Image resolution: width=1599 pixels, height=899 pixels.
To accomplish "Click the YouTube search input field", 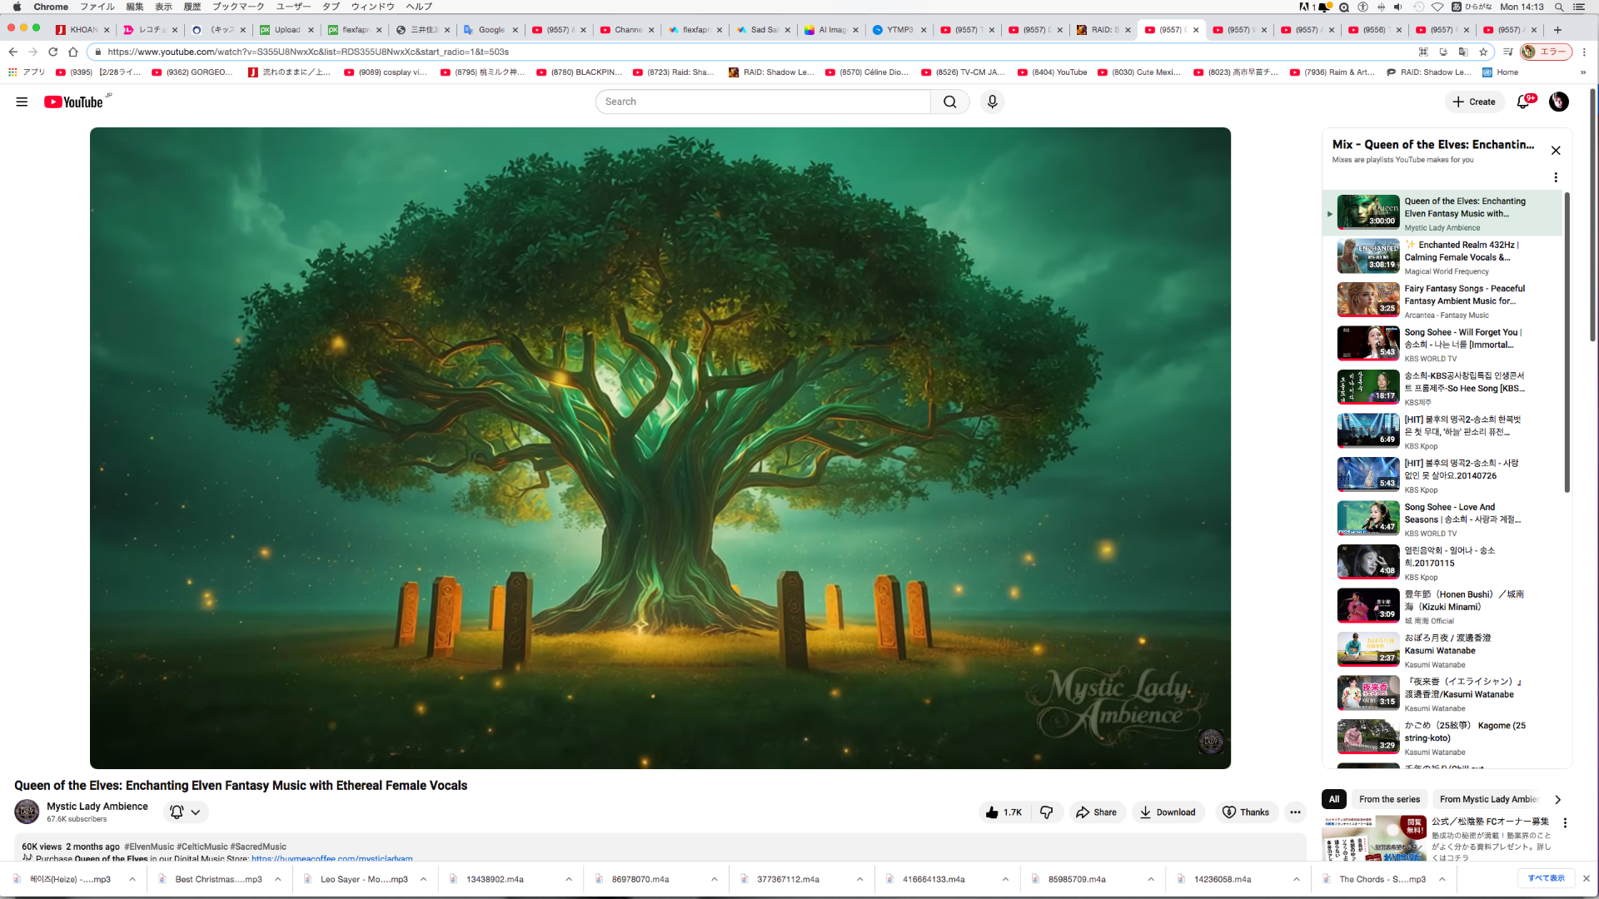I will pos(762,102).
